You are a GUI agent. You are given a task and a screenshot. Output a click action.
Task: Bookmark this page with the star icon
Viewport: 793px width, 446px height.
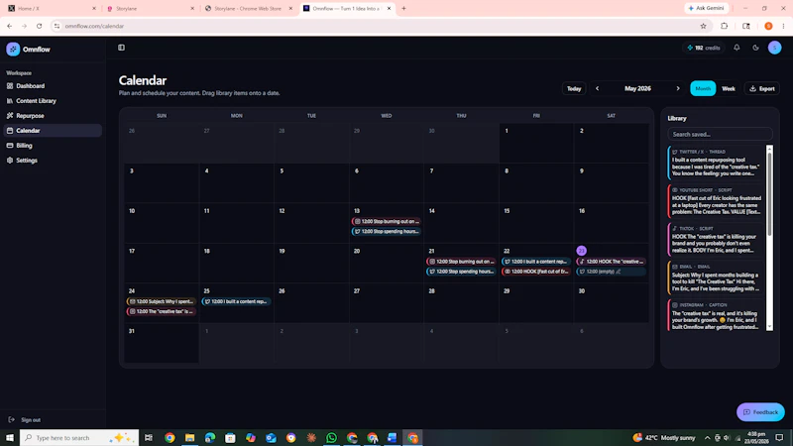(703, 26)
